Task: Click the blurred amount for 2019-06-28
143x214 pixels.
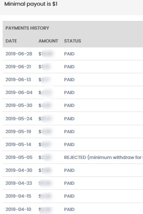Action: 46,54
